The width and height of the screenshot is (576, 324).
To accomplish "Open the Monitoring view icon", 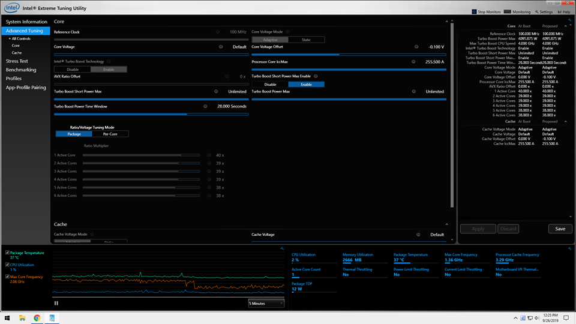I will click(x=508, y=12).
